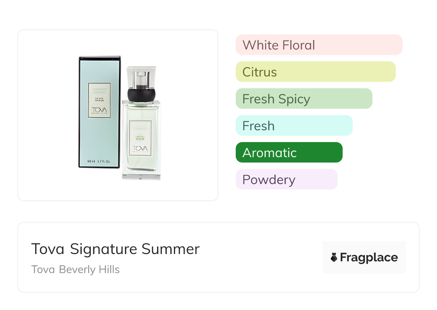Click the TOVA label on the blue box
437x310 pixels.
click(99, 111)
